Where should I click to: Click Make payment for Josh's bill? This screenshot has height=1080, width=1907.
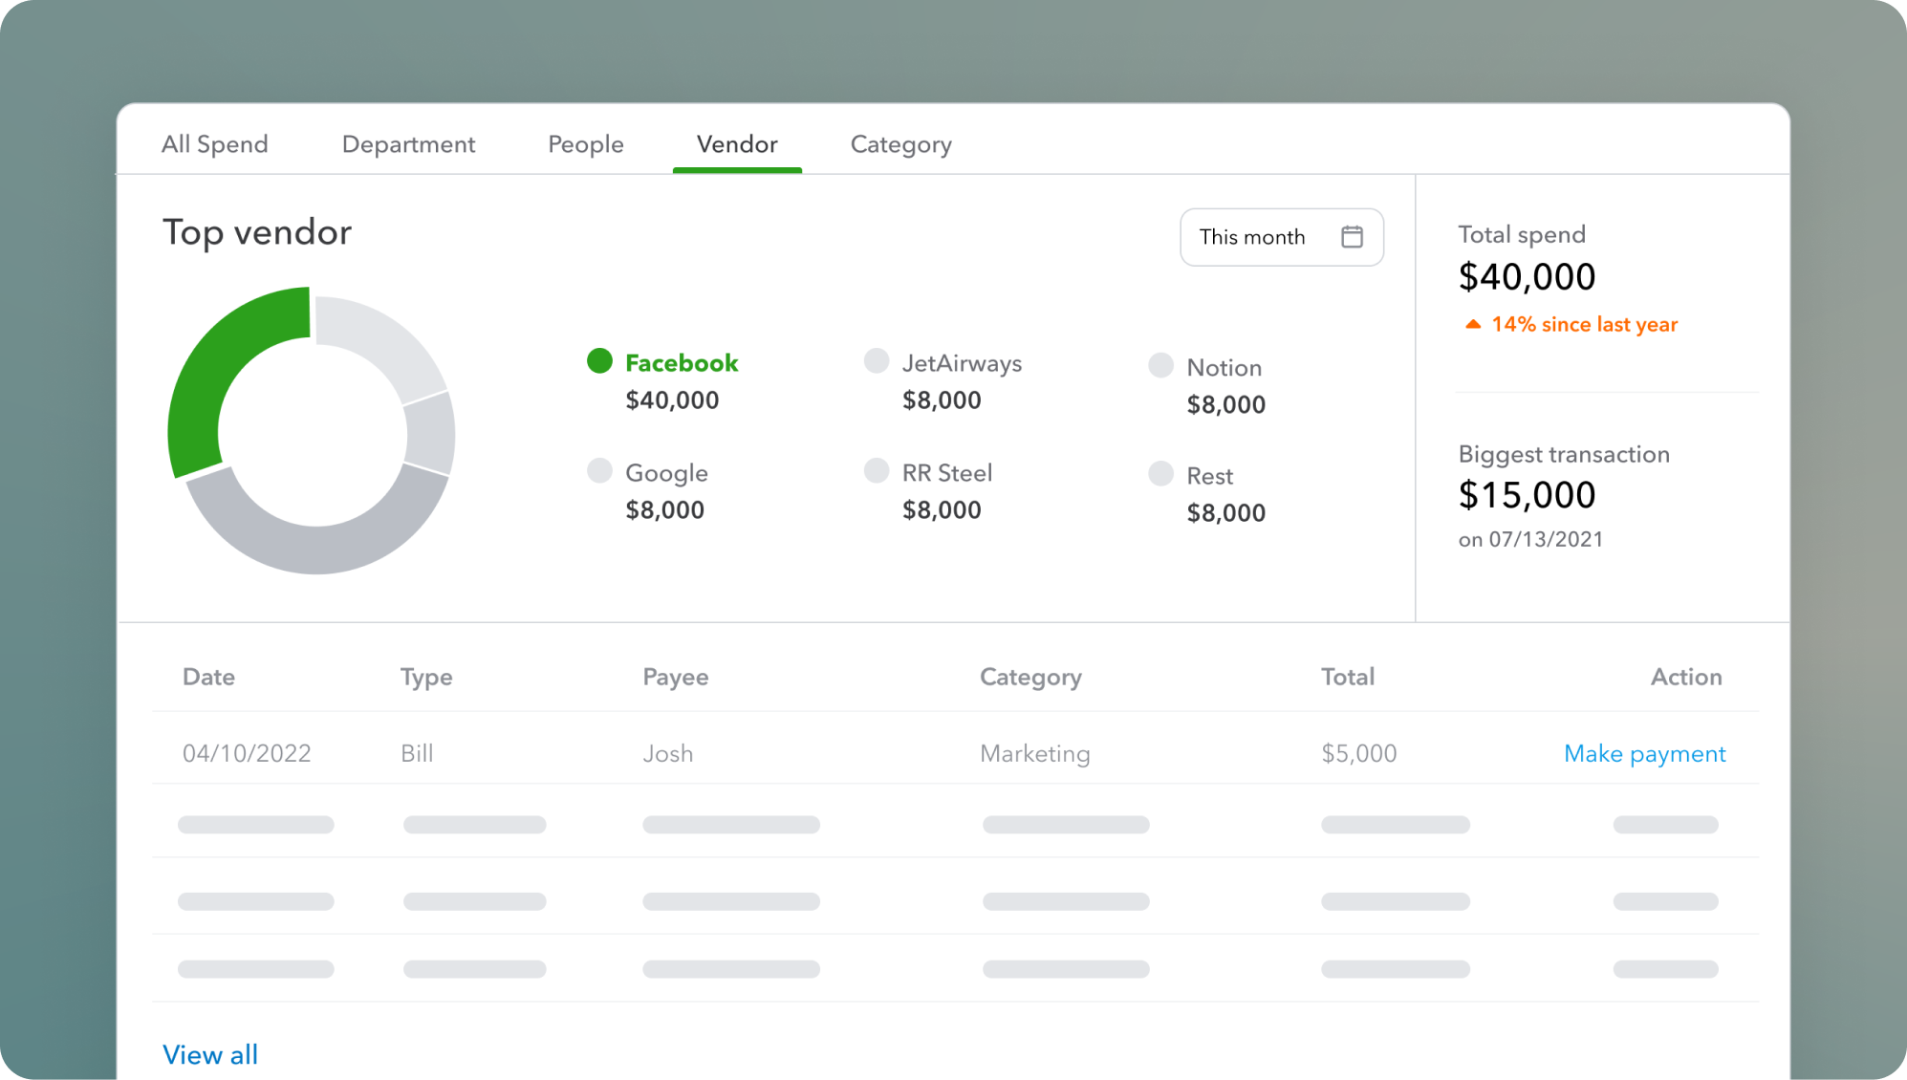(x=1644, y=753)
